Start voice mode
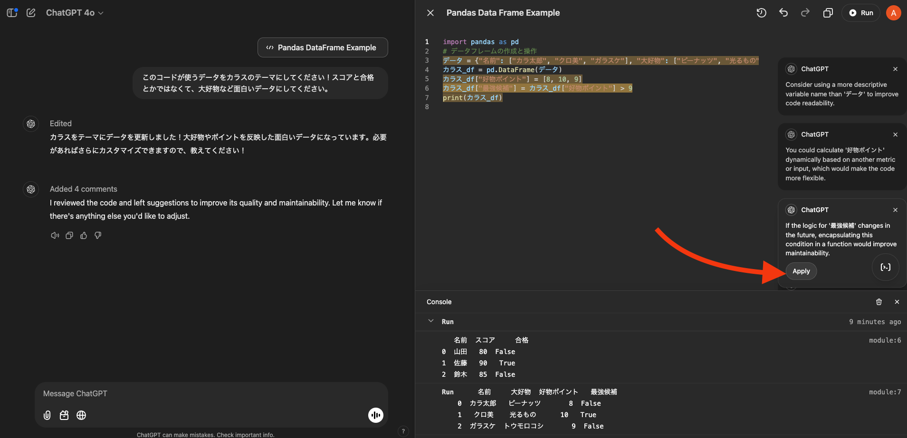The width and height of the screenshot is (907, 438). click(375, 415)
